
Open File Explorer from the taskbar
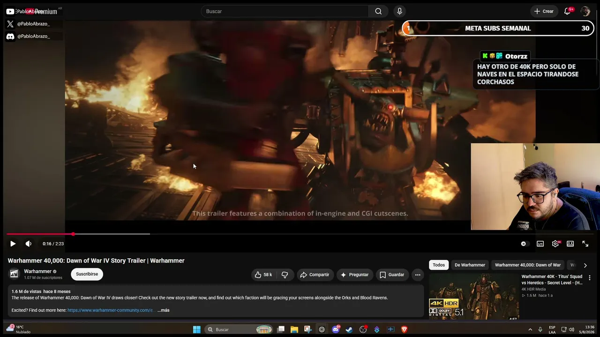[x=294, y=330]
